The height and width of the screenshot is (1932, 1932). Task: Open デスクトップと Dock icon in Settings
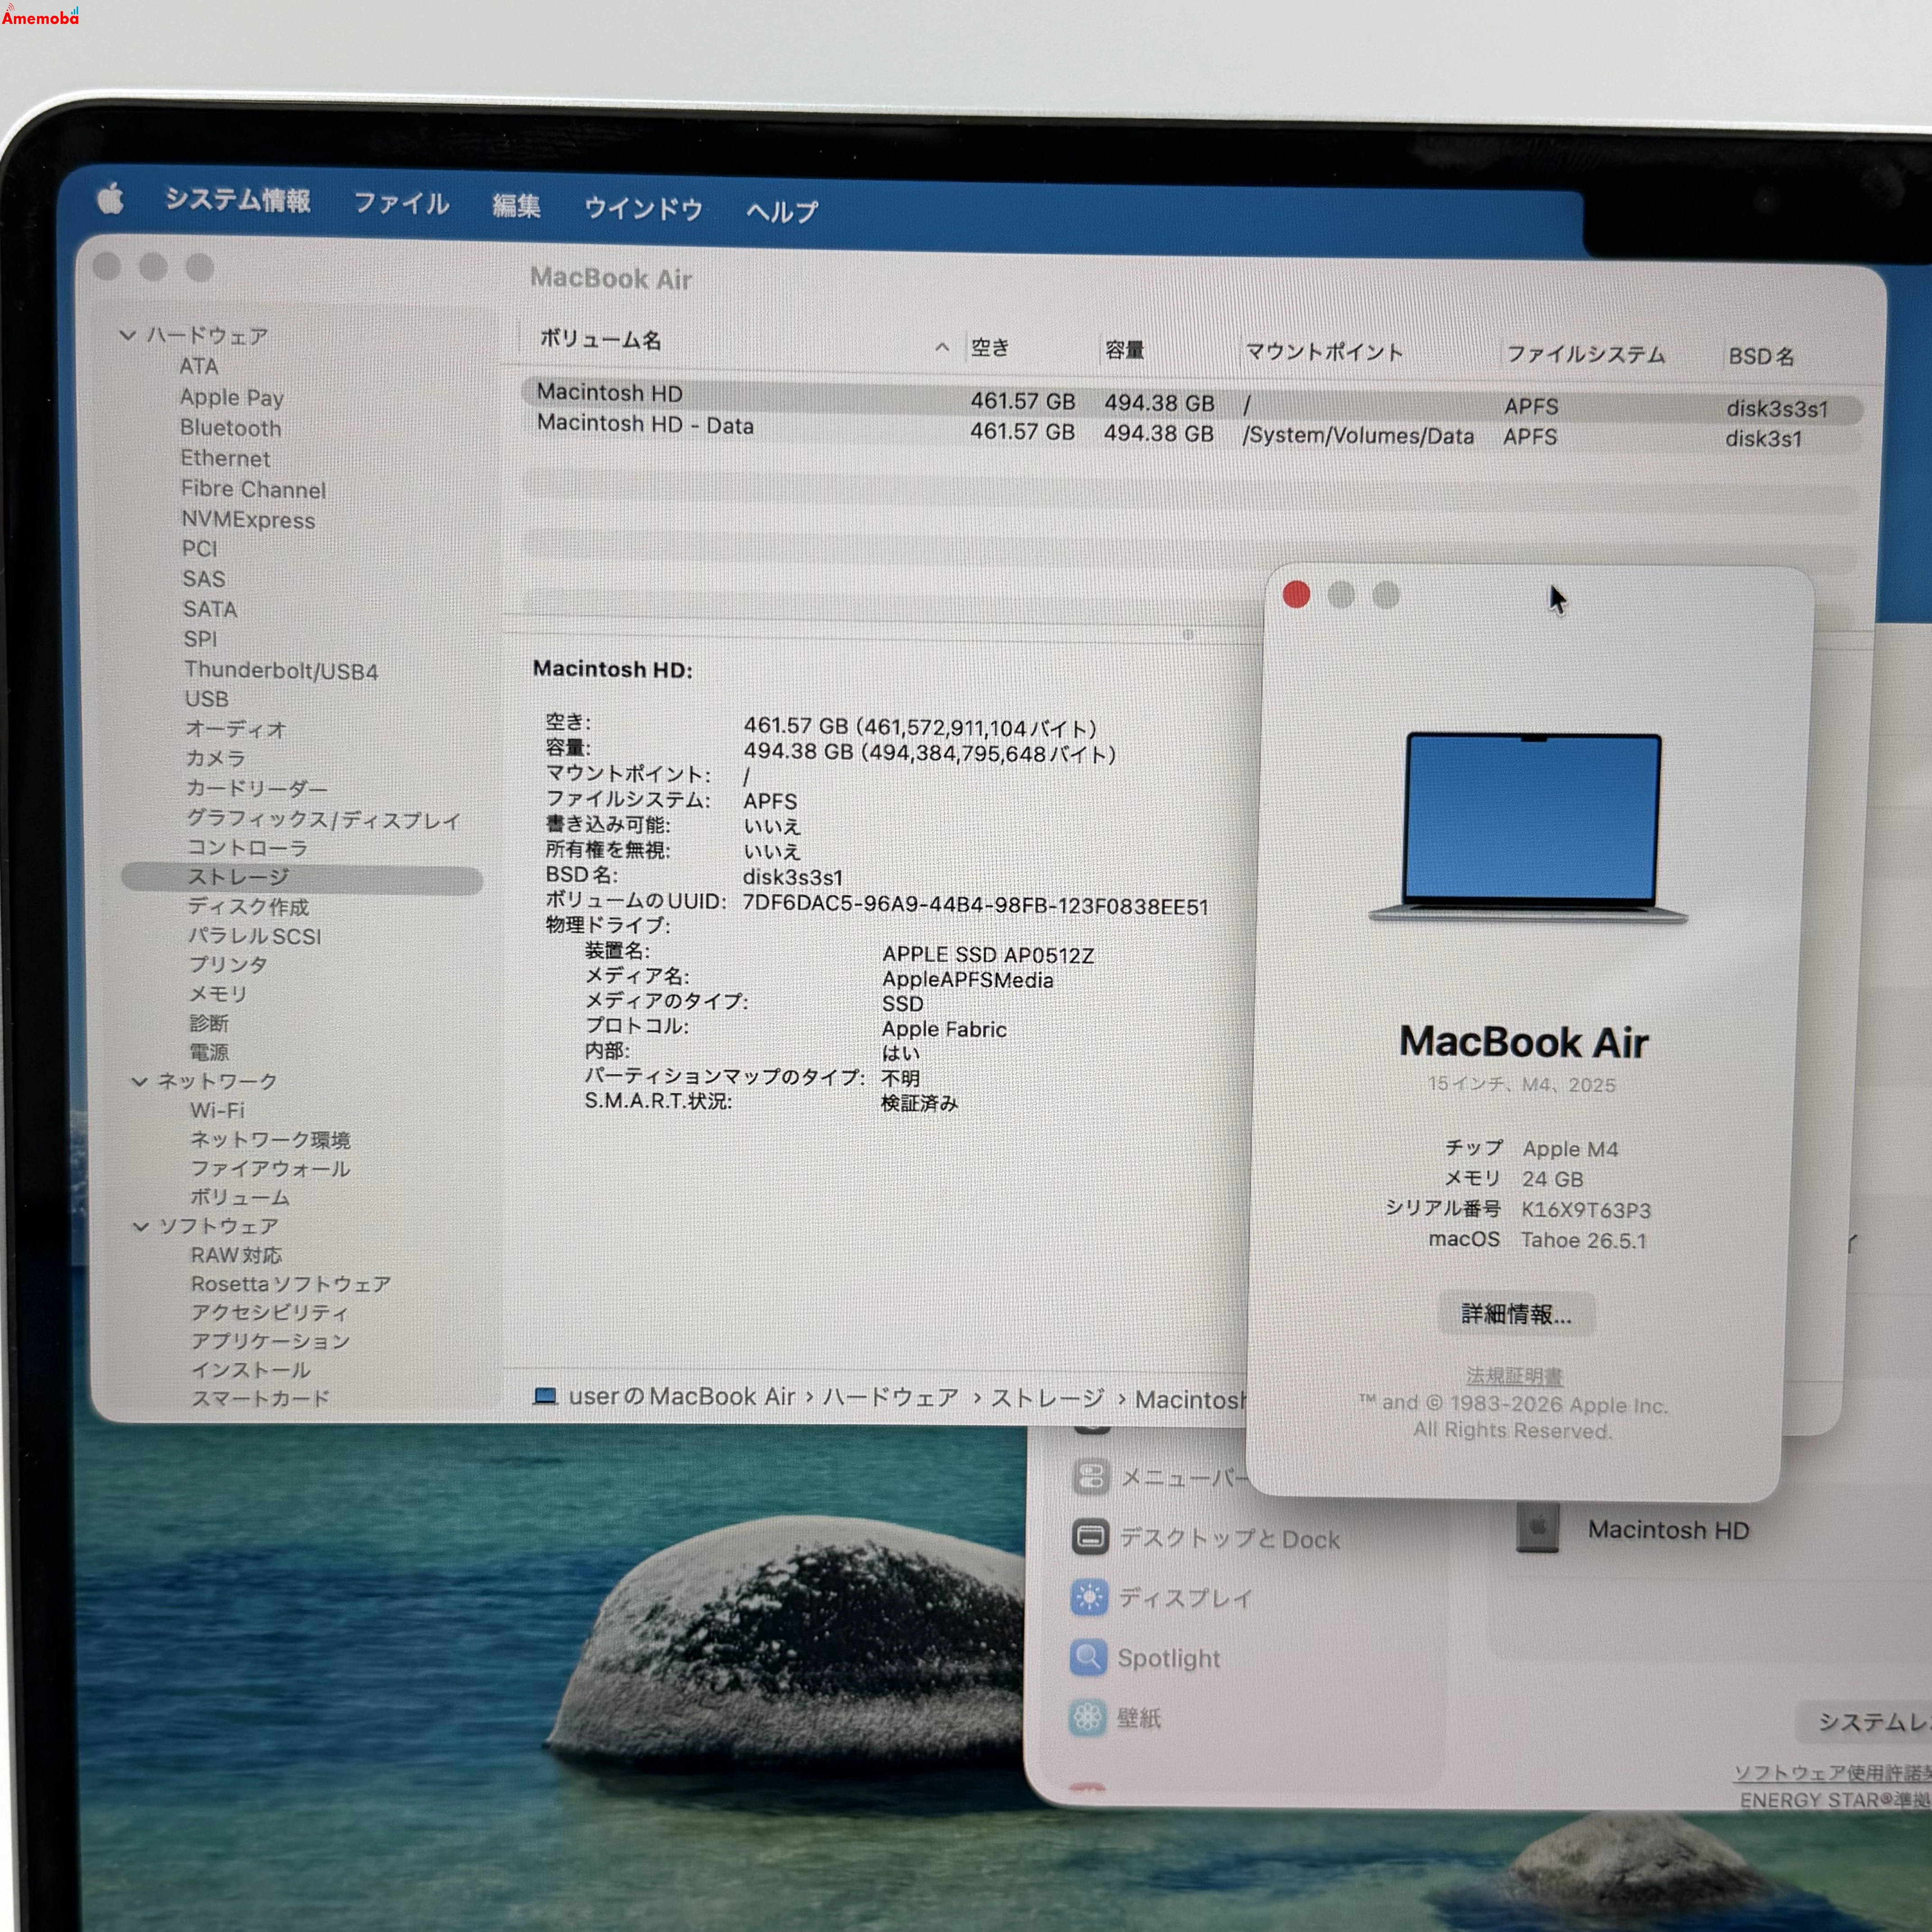pos(1090,1536)
